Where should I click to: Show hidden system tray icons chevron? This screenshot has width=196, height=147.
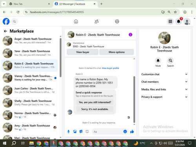151,143
